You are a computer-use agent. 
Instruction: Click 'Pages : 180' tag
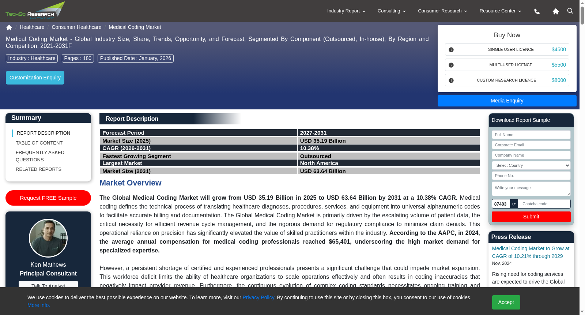pyautogui.click(x=78, y=58)
